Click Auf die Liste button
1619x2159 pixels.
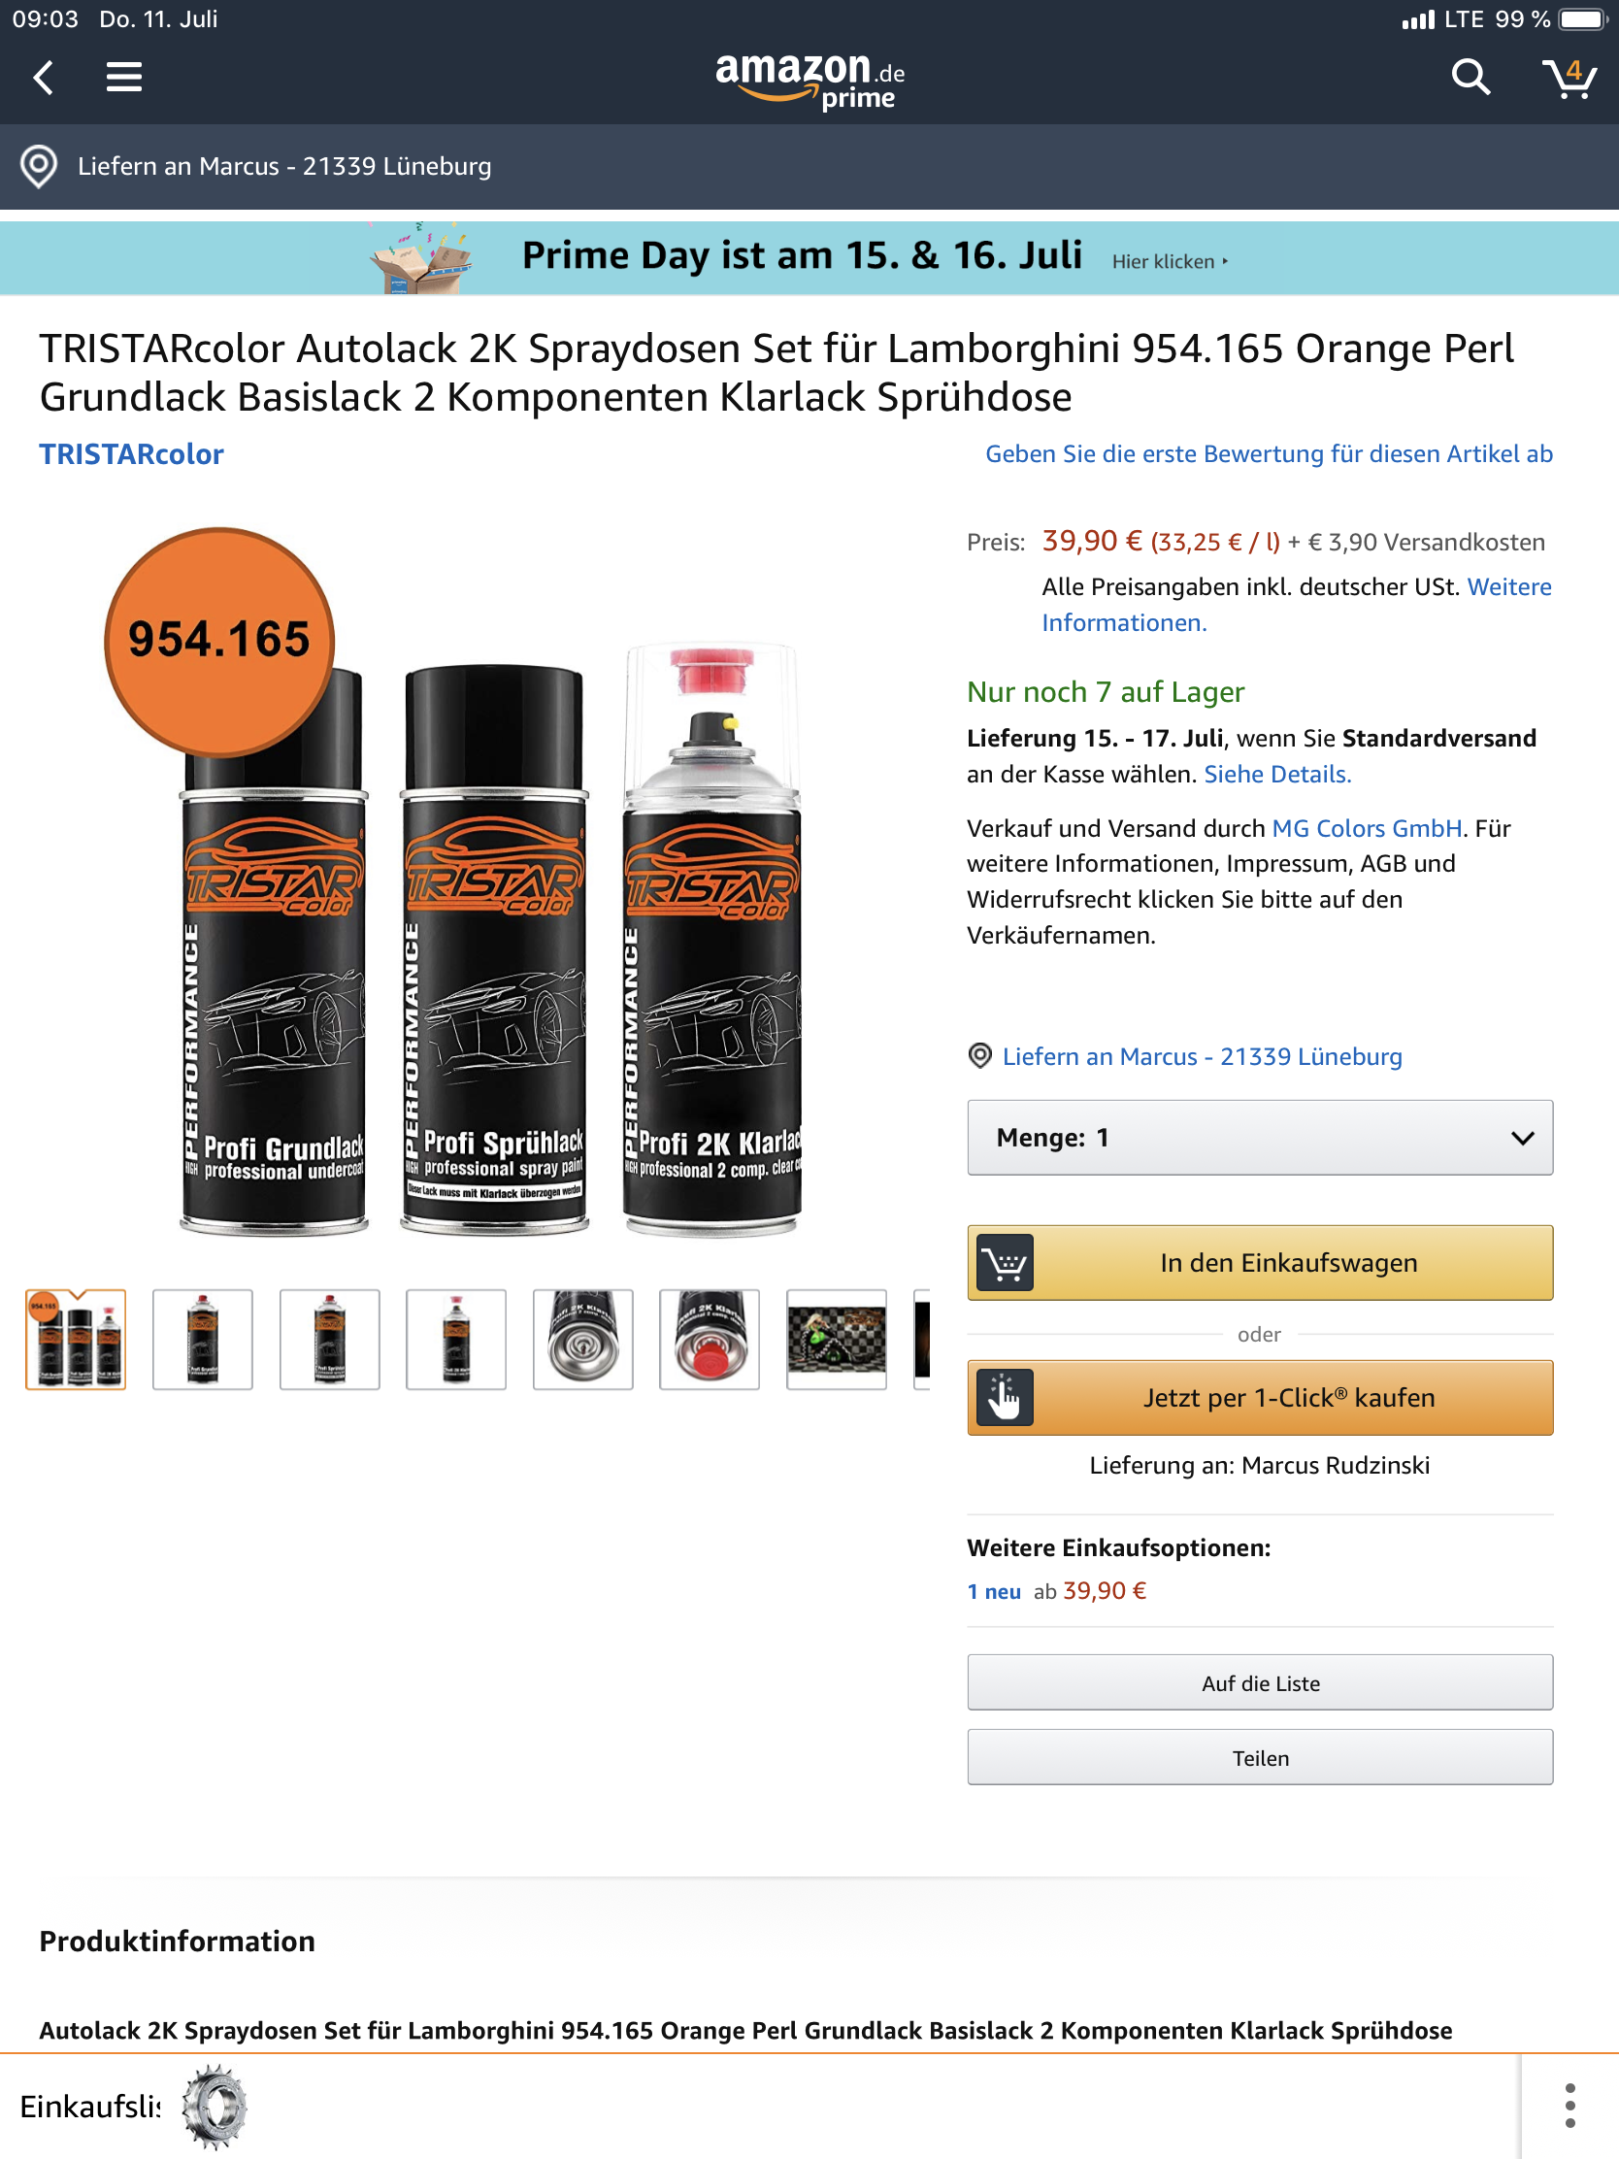click(1259, 1682)
